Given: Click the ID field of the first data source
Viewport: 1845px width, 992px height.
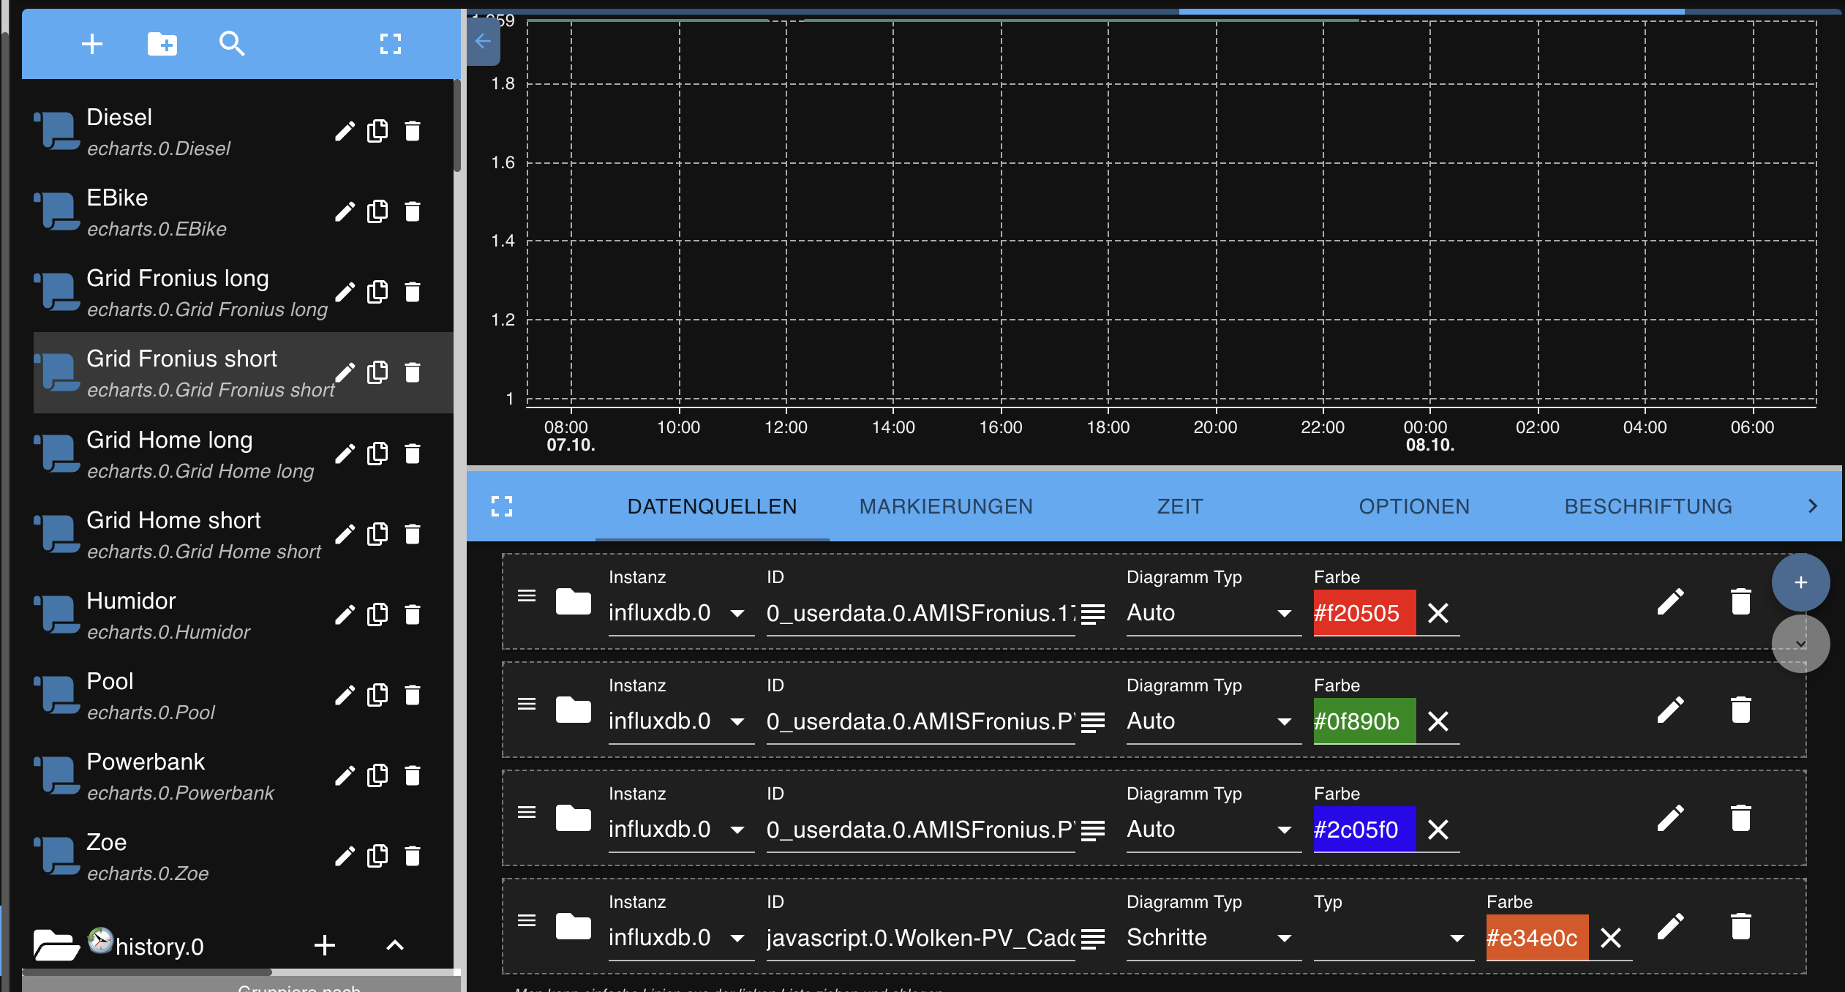Looking at the screenshot, I should click(914, 613).
